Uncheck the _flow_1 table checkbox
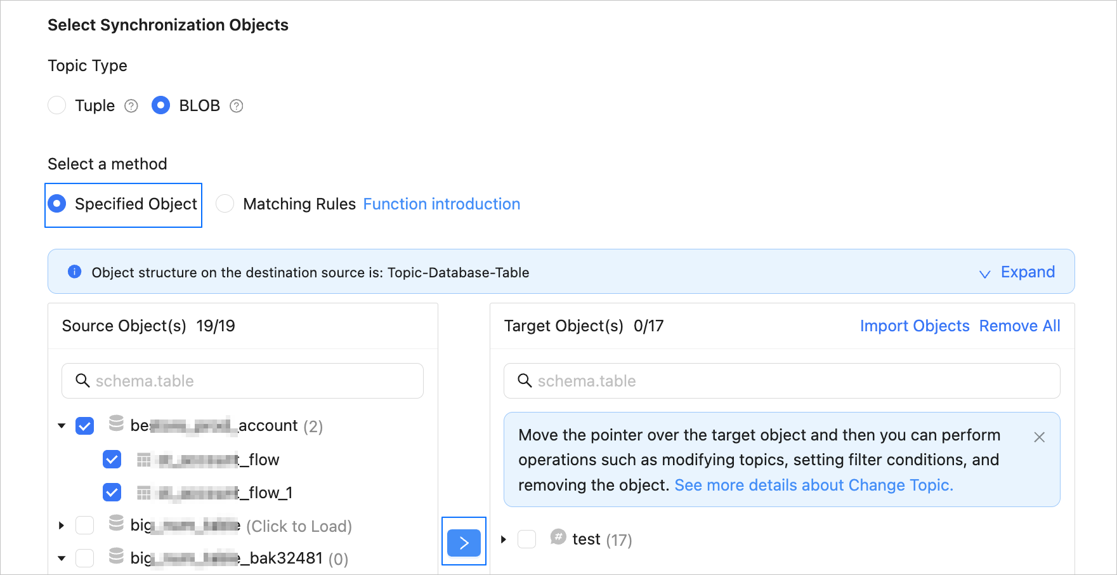This screenshot has width=1117, height=575. [112, 492]
